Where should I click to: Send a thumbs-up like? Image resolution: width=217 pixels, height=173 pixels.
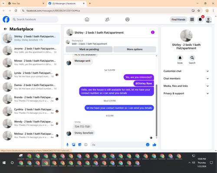pyautogui.click(x=155, y=144)
